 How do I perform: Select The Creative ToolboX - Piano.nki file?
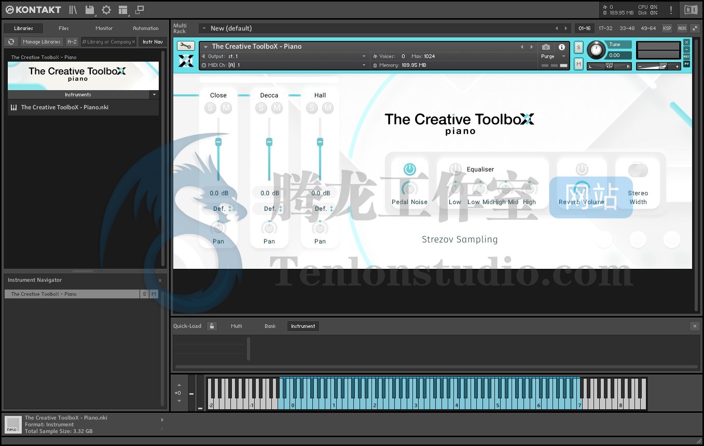pos(83,107)
